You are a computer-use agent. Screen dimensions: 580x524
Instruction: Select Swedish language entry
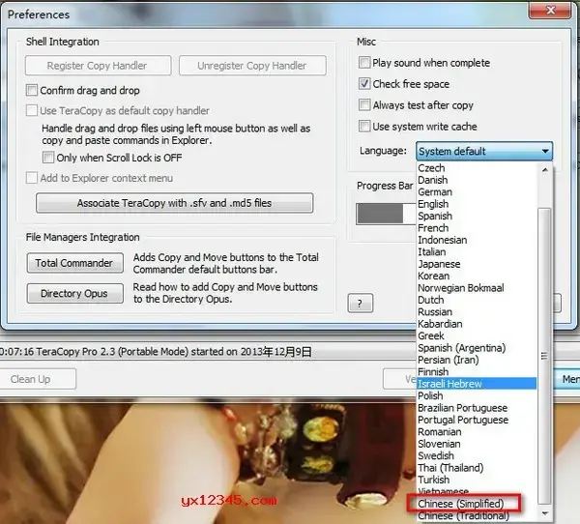tap(477, 455)
